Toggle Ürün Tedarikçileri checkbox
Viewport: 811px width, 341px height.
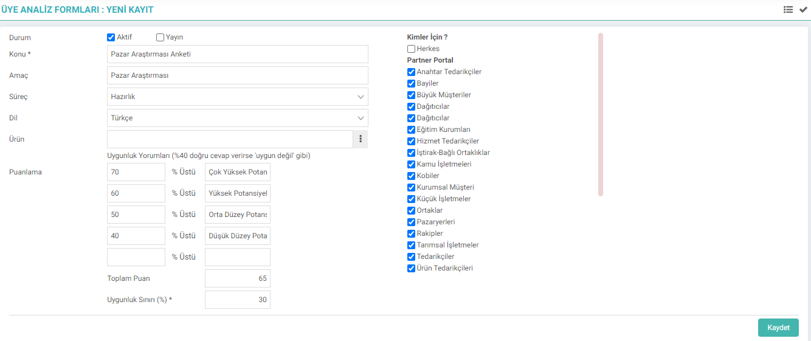point(412,268)
